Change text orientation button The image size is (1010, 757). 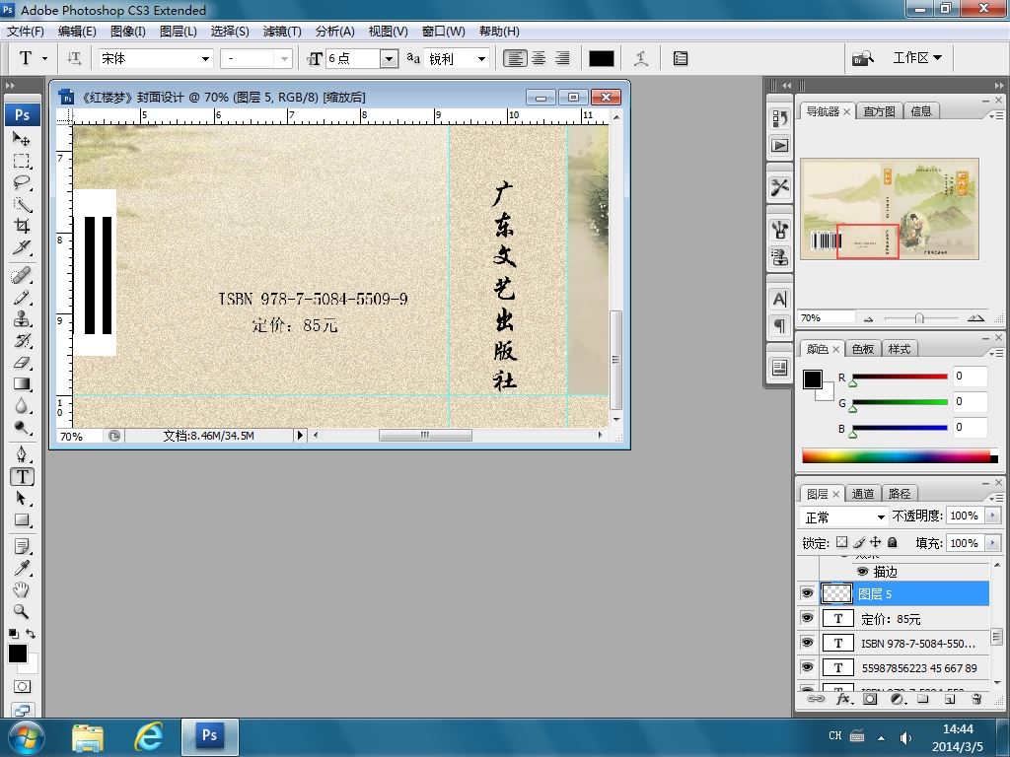tap(74, 58)
